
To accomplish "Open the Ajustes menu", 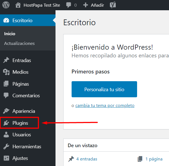I will click(28, 158).
